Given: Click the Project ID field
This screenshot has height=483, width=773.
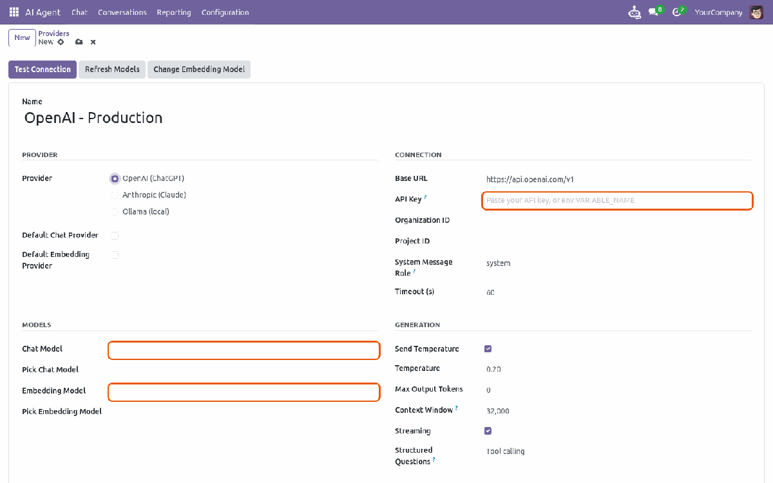Looking at the screenshot, I should tap(618, 241).
